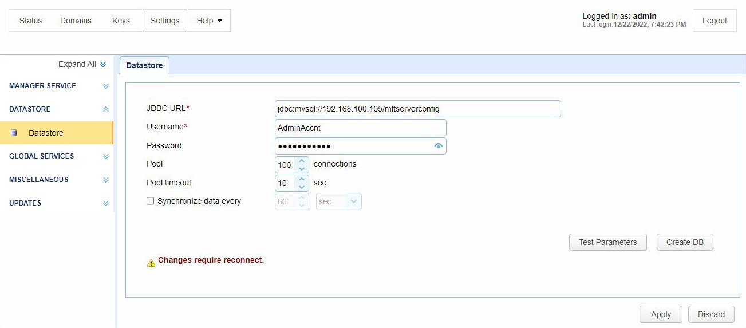Increase synchronize interval with up arrow
Image resolution: width=746 pixels, height=328 pixels.
302,197
